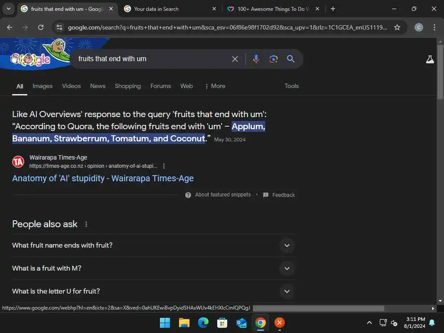Open result options three-dot menu by URL

coord(163,166)
